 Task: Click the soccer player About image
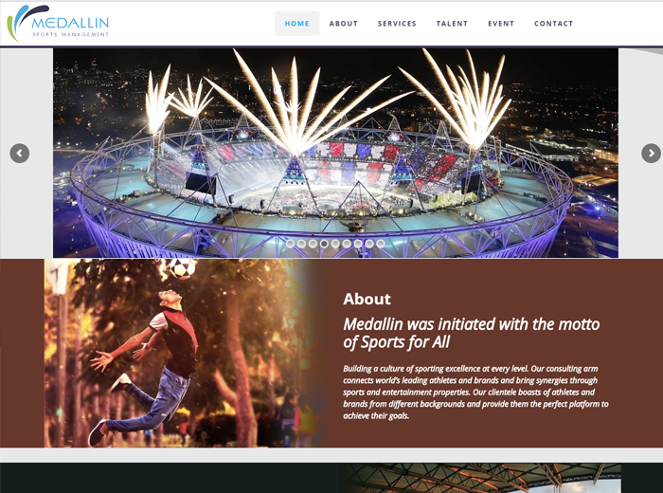click(186, 353)
